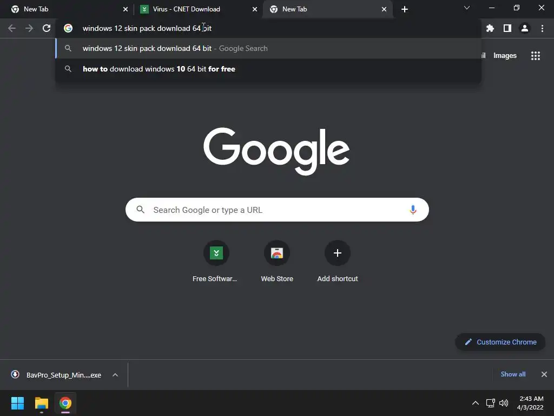Click the Search Google or type a URL box

pyautogui.click(x=277, y=210)
